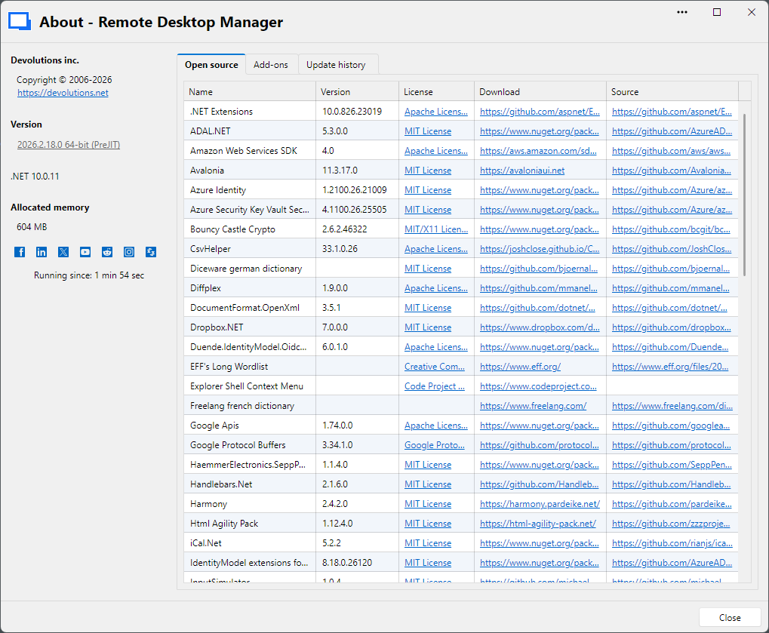Screen dimensions: 769x633
Task: Click the .NET 10.0.11 runtime text
Action: 35,177
